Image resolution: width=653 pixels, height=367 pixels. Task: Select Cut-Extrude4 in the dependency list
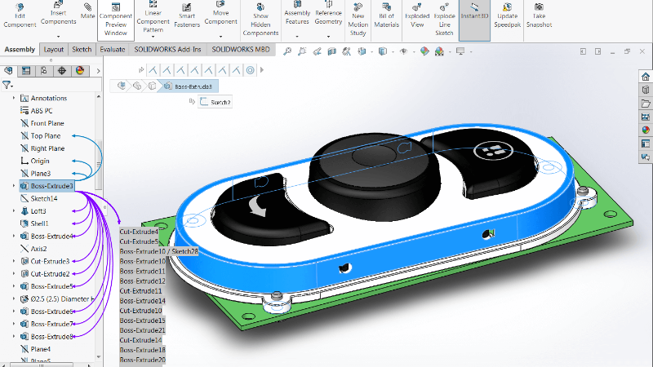click(x=140, y=232)
